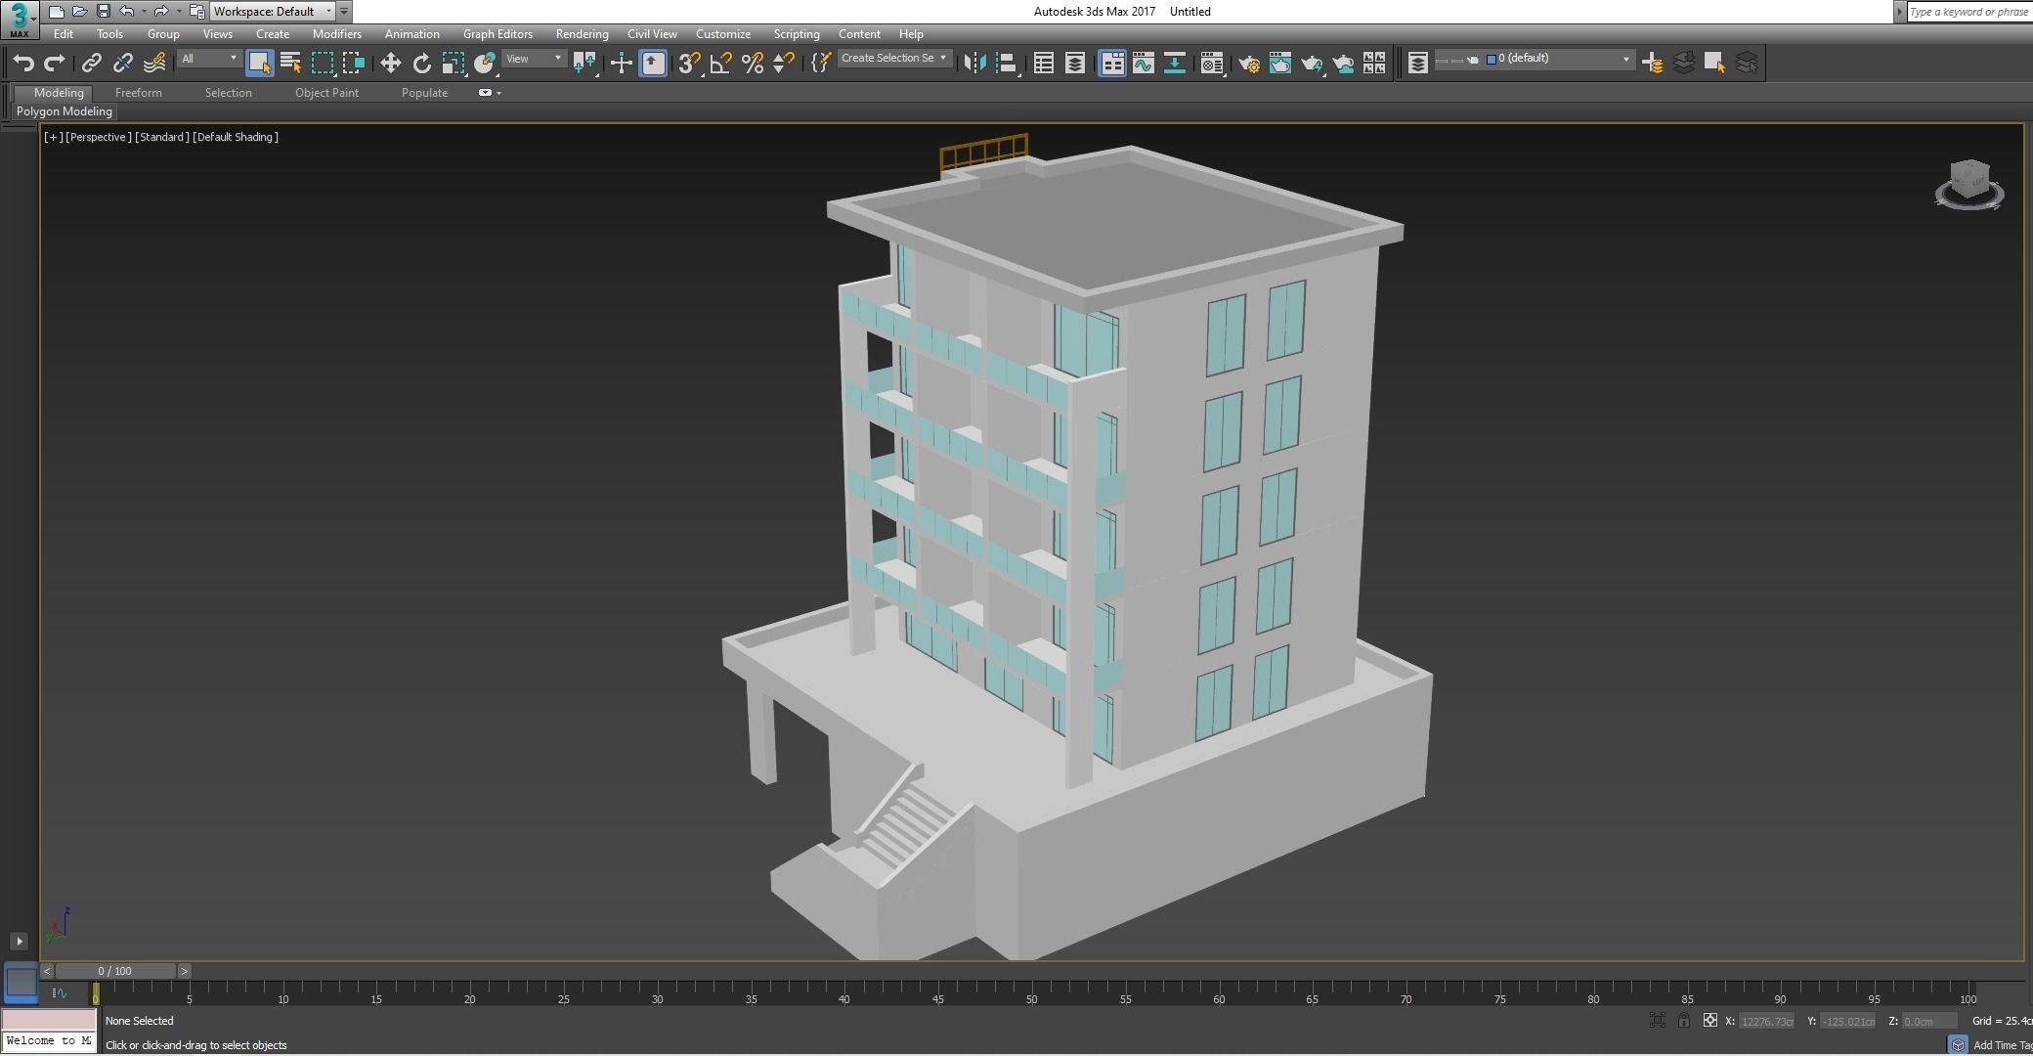Switch to the Freeform ribbon tab
The width and height of the screenshot is (2033, 1056).
click(x=138, y=93)
